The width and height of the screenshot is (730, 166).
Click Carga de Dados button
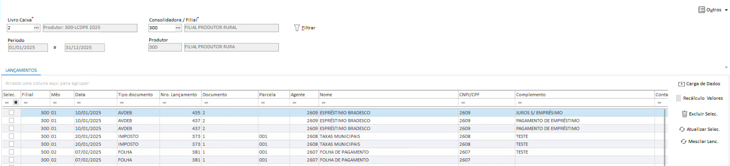tap(699, 84)
